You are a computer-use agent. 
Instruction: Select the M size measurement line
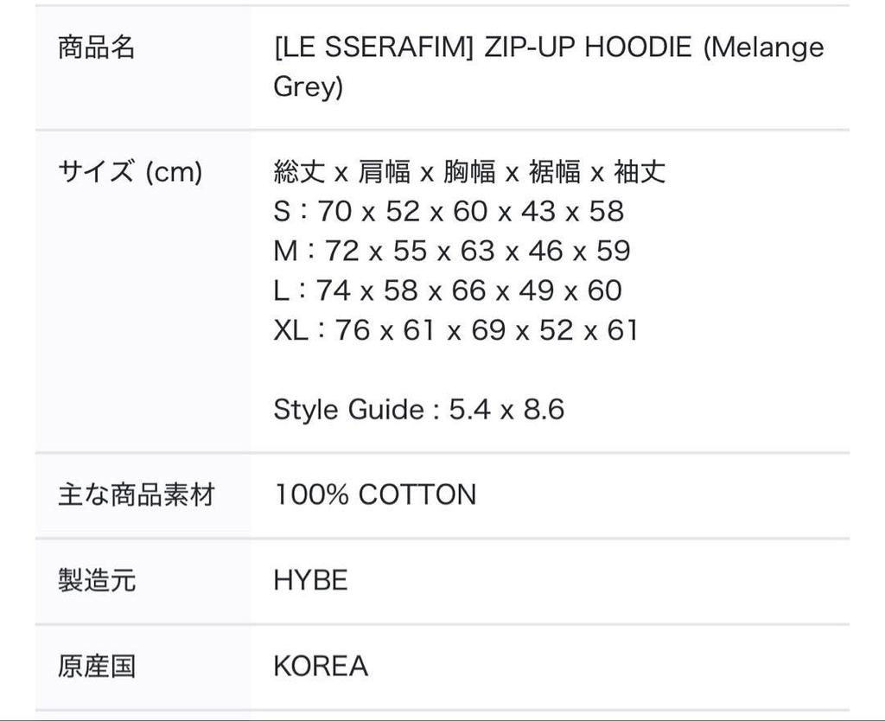(452, 252)
